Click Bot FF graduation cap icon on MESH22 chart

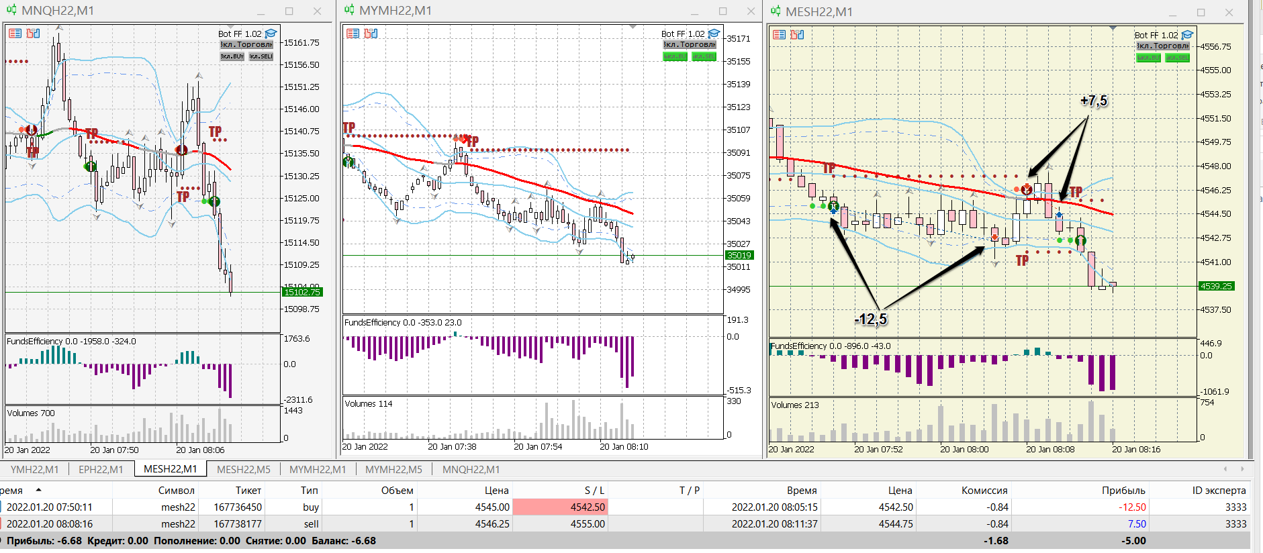click(1187, 35)
